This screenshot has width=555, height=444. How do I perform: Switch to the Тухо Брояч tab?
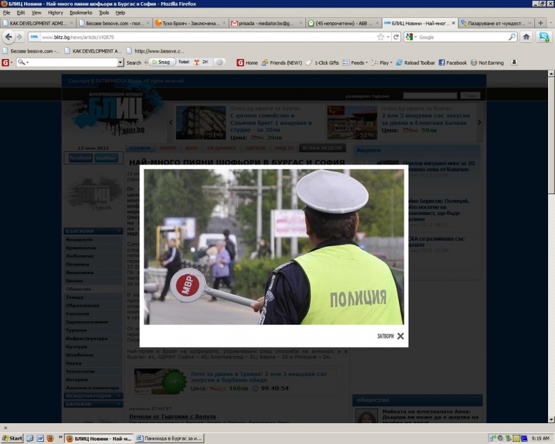[x=190, y=23]
